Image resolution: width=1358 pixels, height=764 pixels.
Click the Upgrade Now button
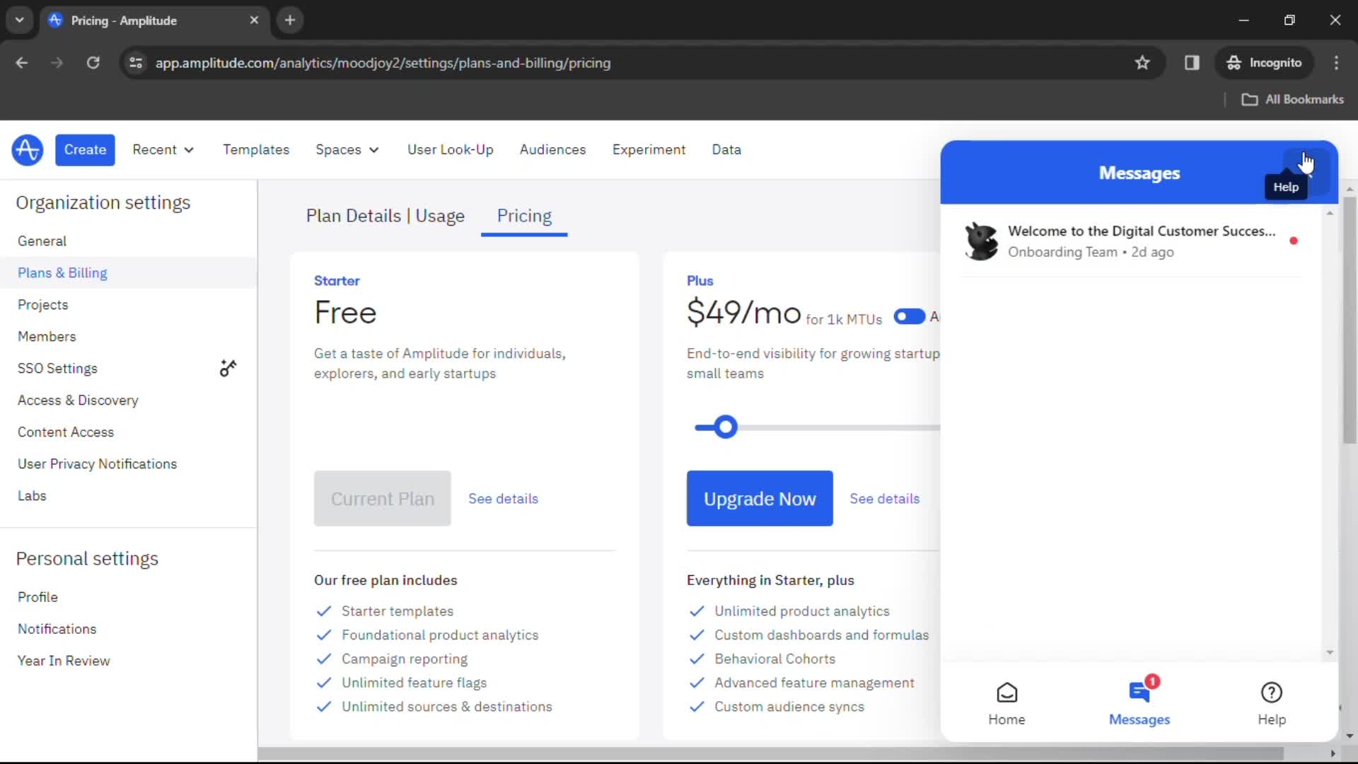(x=760, y=499)
